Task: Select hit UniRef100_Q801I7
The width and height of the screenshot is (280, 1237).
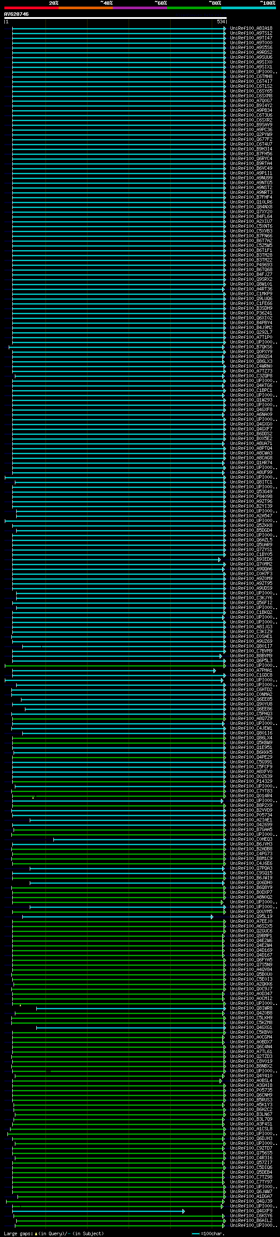Action: (251, 646)
